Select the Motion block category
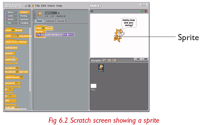 click(12, 12)
